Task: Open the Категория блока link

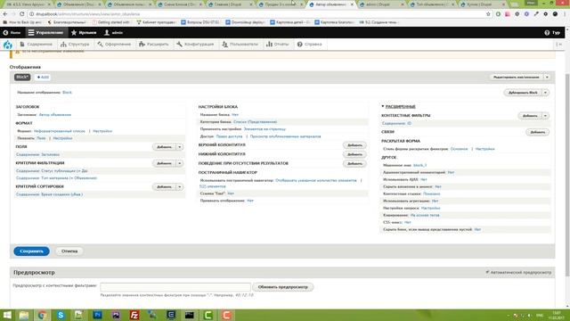Action: click(256, 122)
